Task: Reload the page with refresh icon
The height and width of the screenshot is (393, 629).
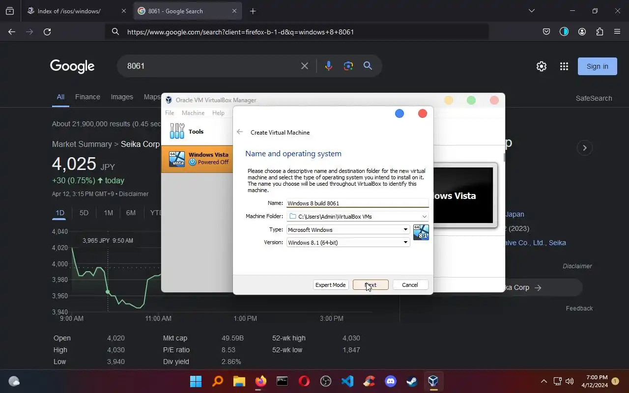Action: click(x=47, y=31)
